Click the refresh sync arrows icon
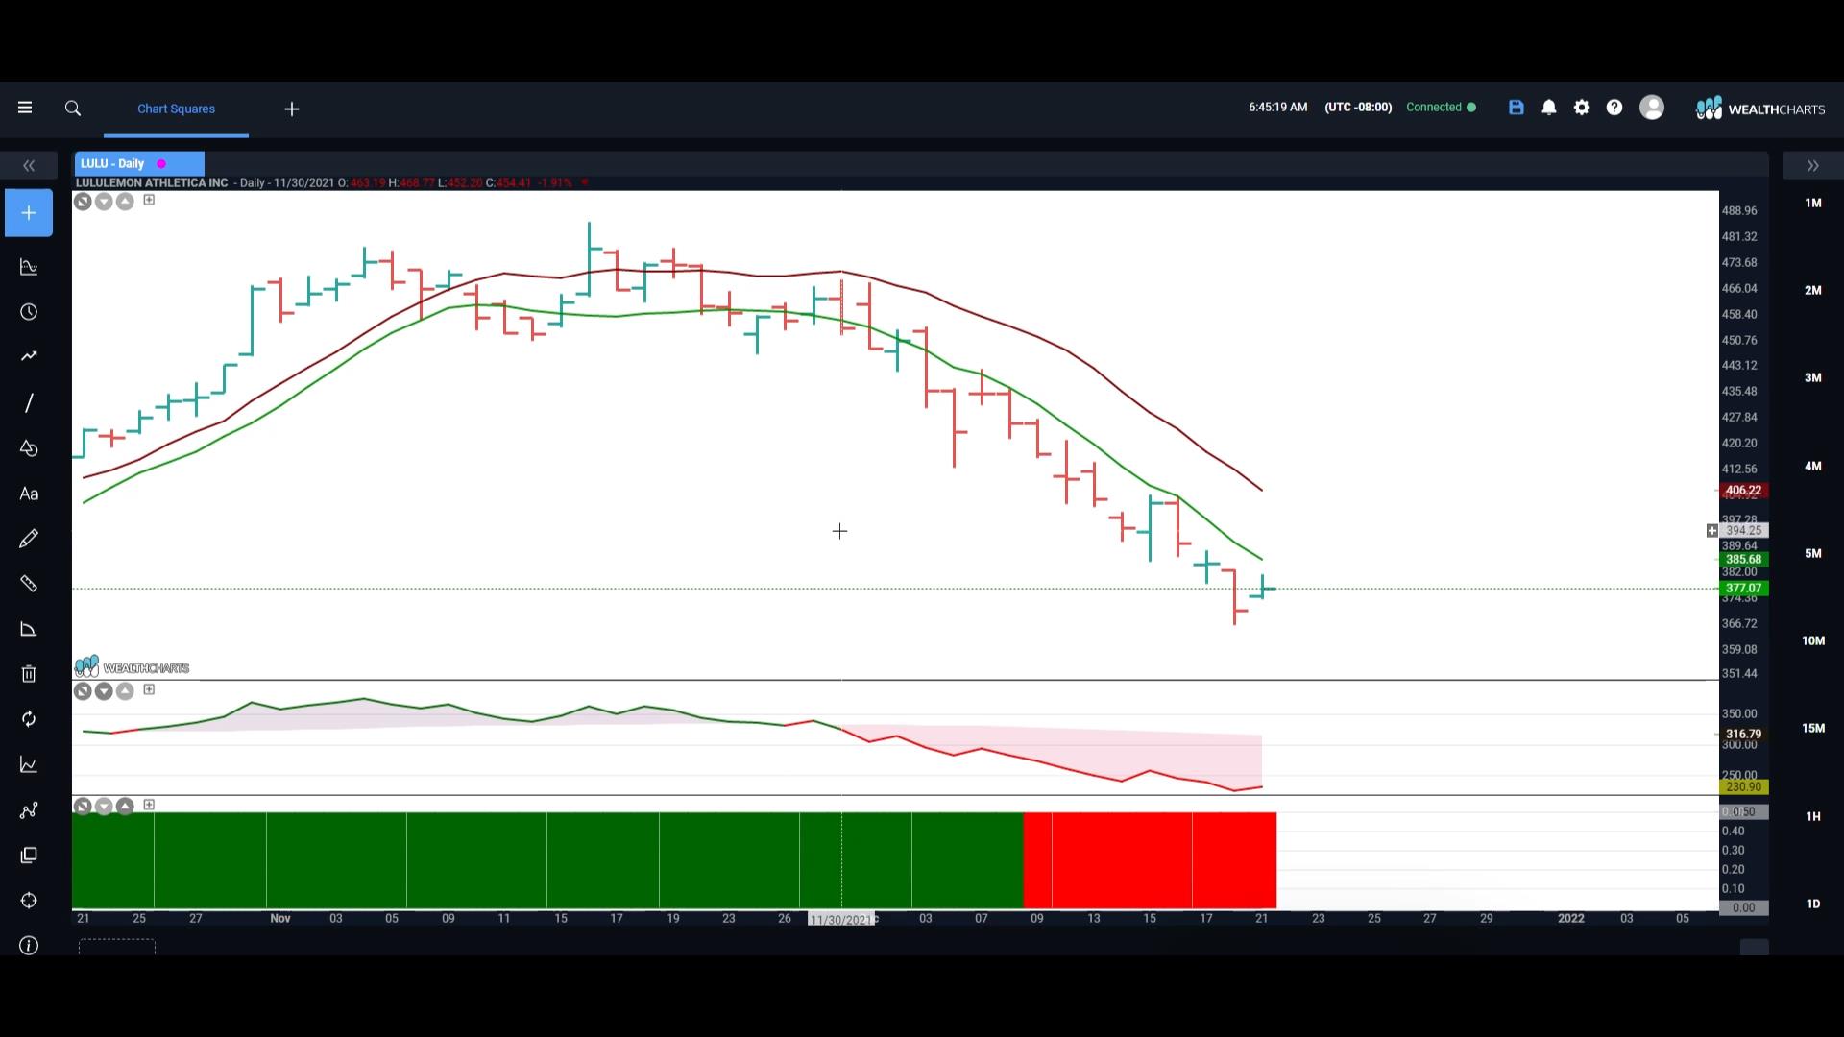The height and width of the screenshot is (1037, 1844). coord(29,719)
